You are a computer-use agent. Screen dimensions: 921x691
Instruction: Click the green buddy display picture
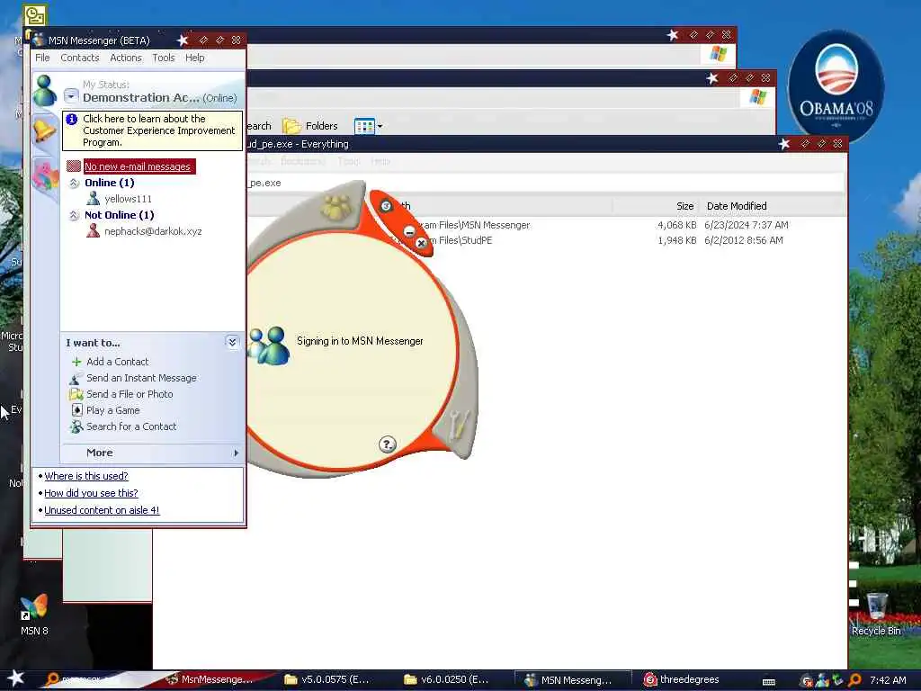45,91
